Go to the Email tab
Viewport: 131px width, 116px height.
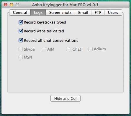point(83,13)
